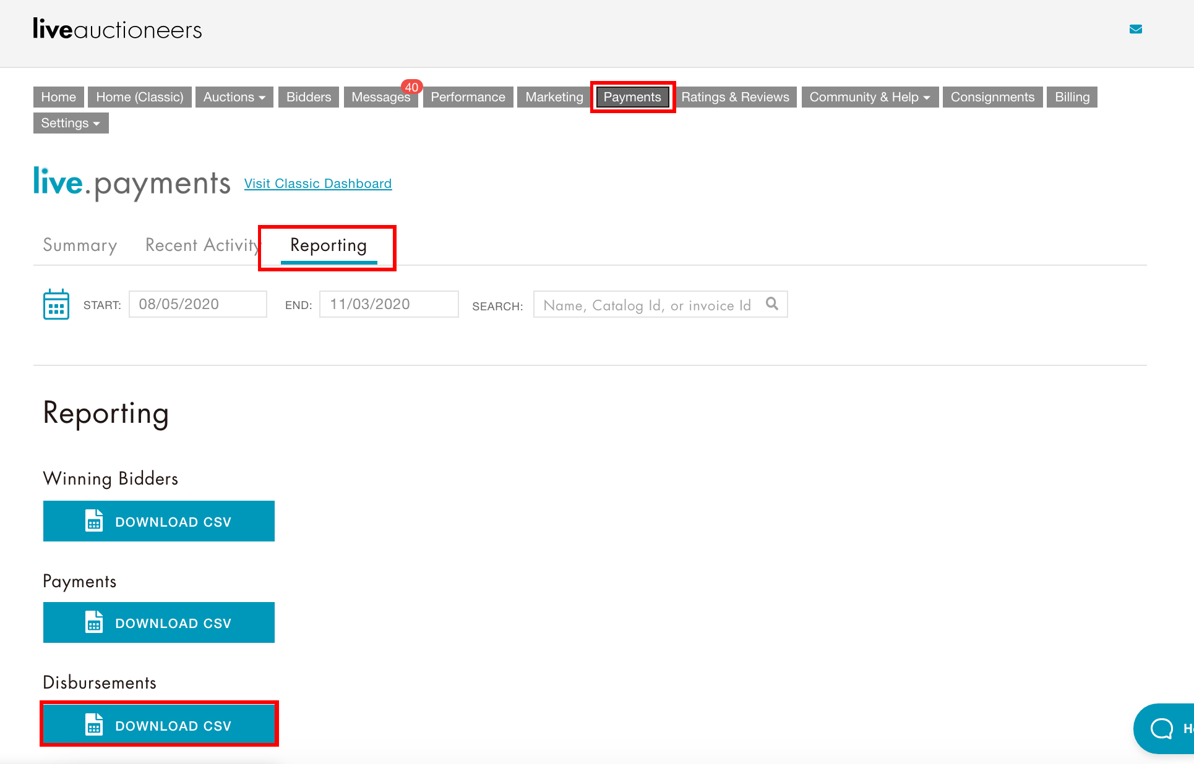This screenshot has width=1194, height=764.
Task: Select the Payments nav item
Action: tap(632, 97)
